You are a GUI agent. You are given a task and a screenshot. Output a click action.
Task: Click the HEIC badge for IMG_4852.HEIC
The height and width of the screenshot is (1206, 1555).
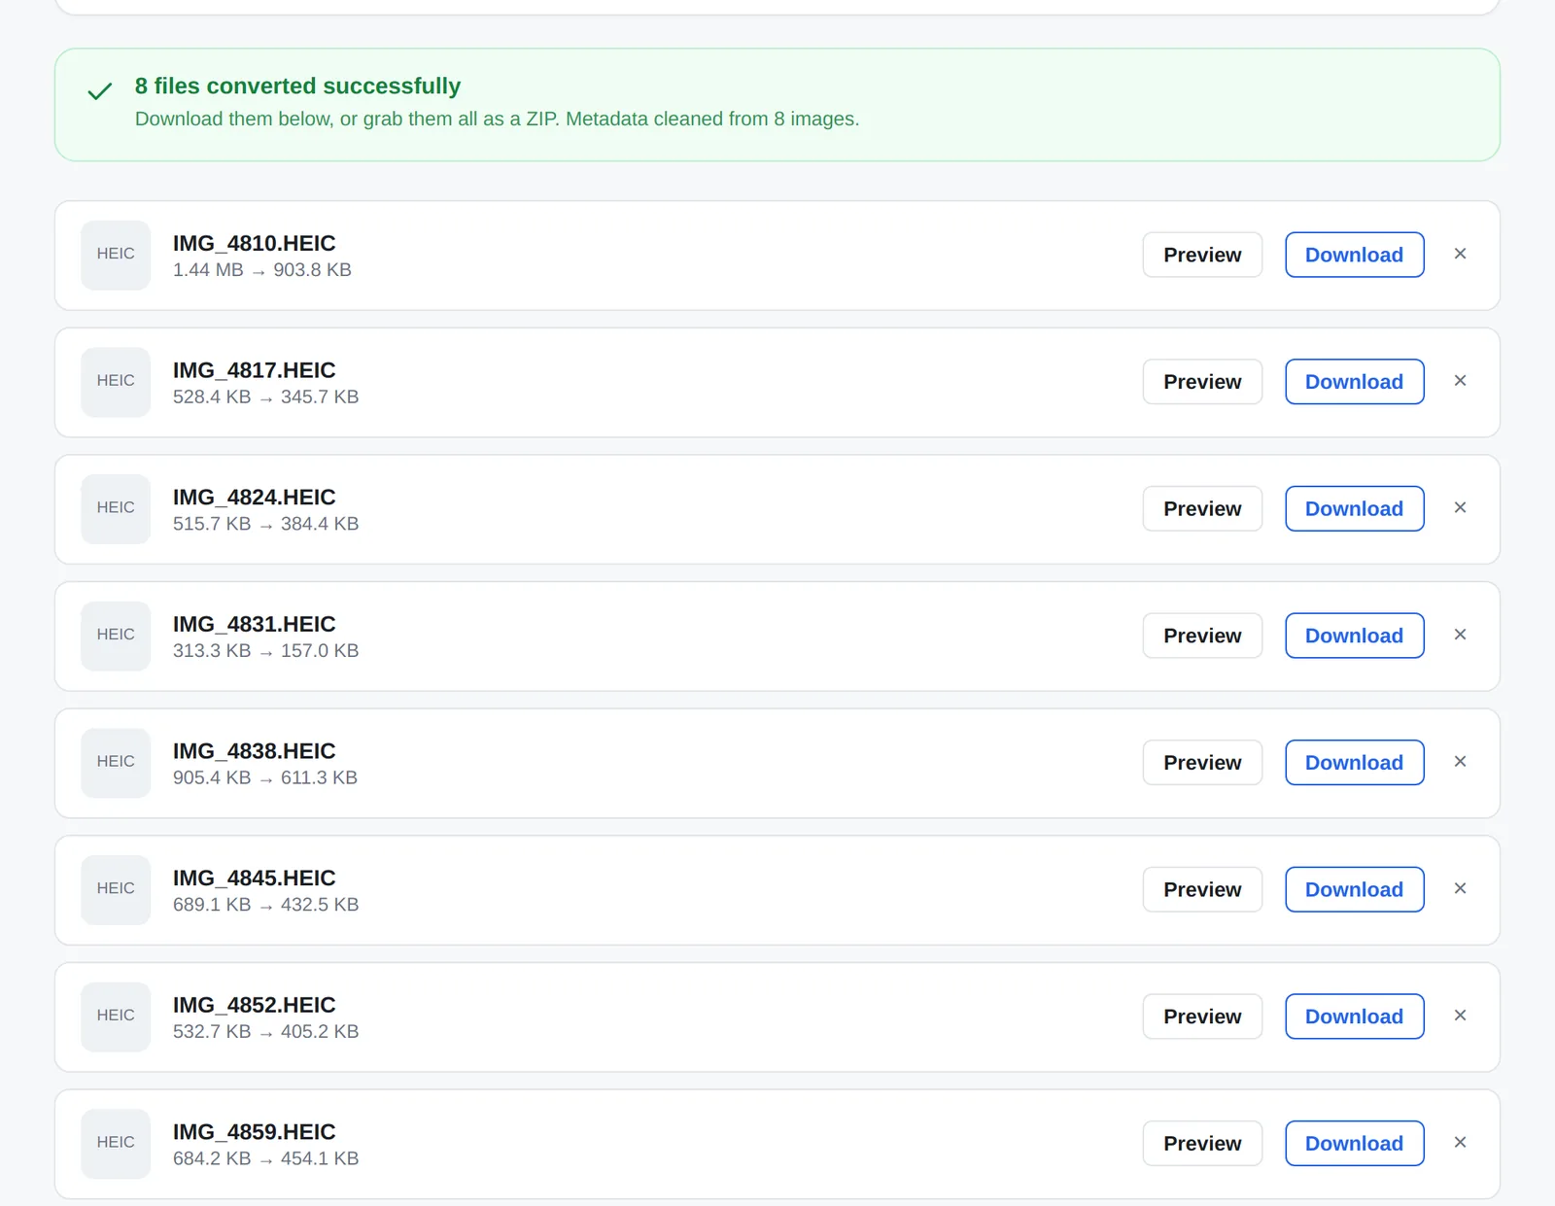point(116,1016)
